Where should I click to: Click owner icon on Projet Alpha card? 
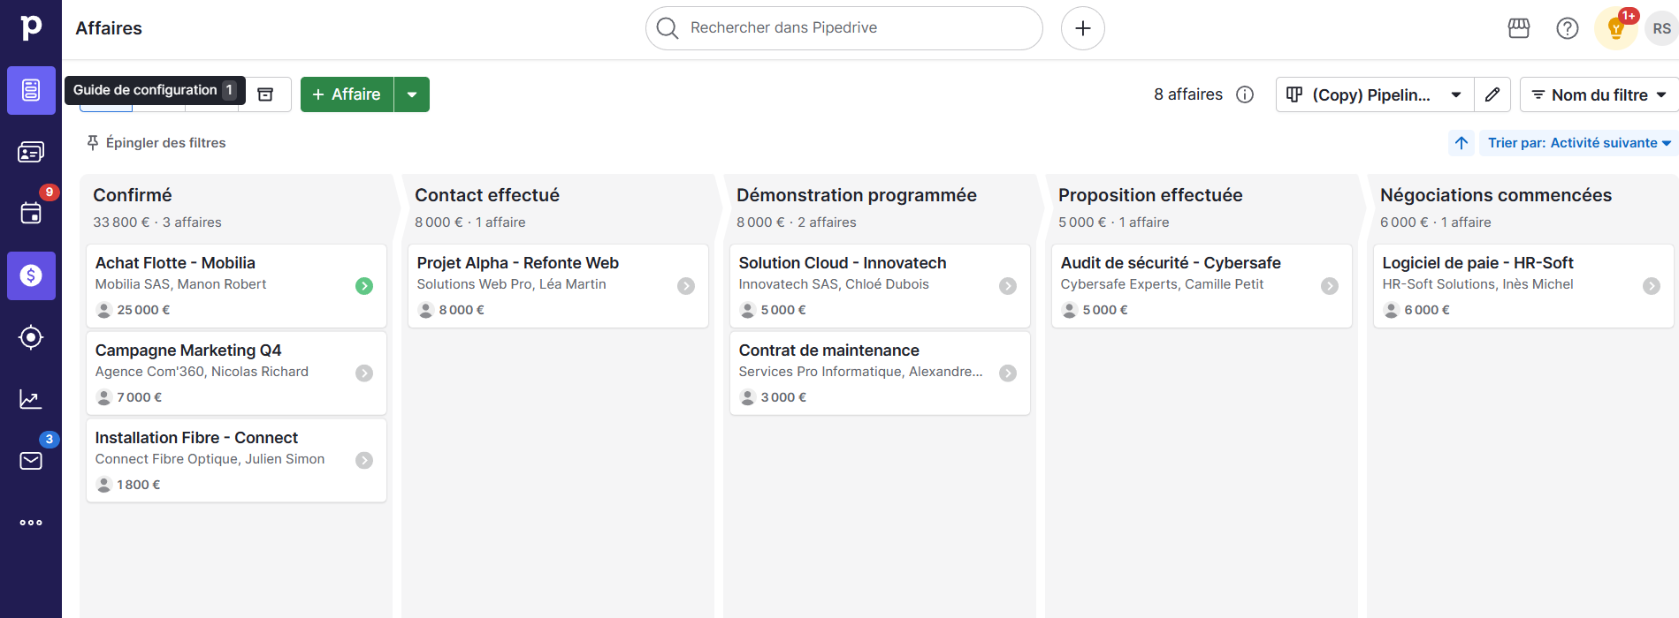pyautogui.click(x=425, y=310)
